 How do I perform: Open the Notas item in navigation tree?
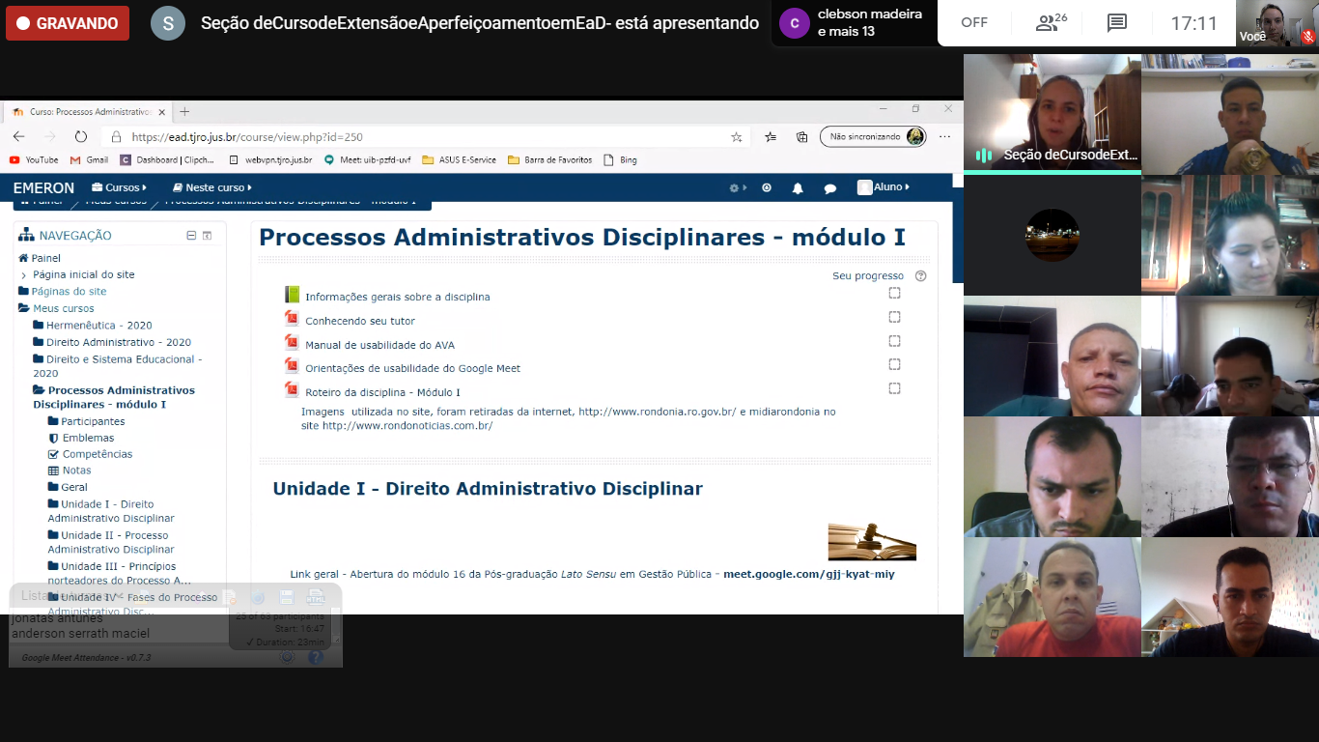coord(76,471)
